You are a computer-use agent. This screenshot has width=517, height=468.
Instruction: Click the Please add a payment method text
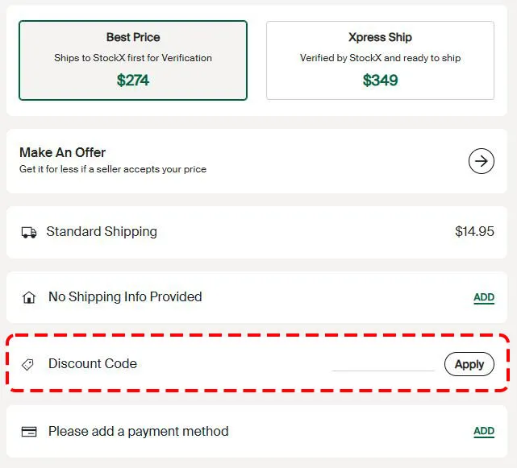138,431
